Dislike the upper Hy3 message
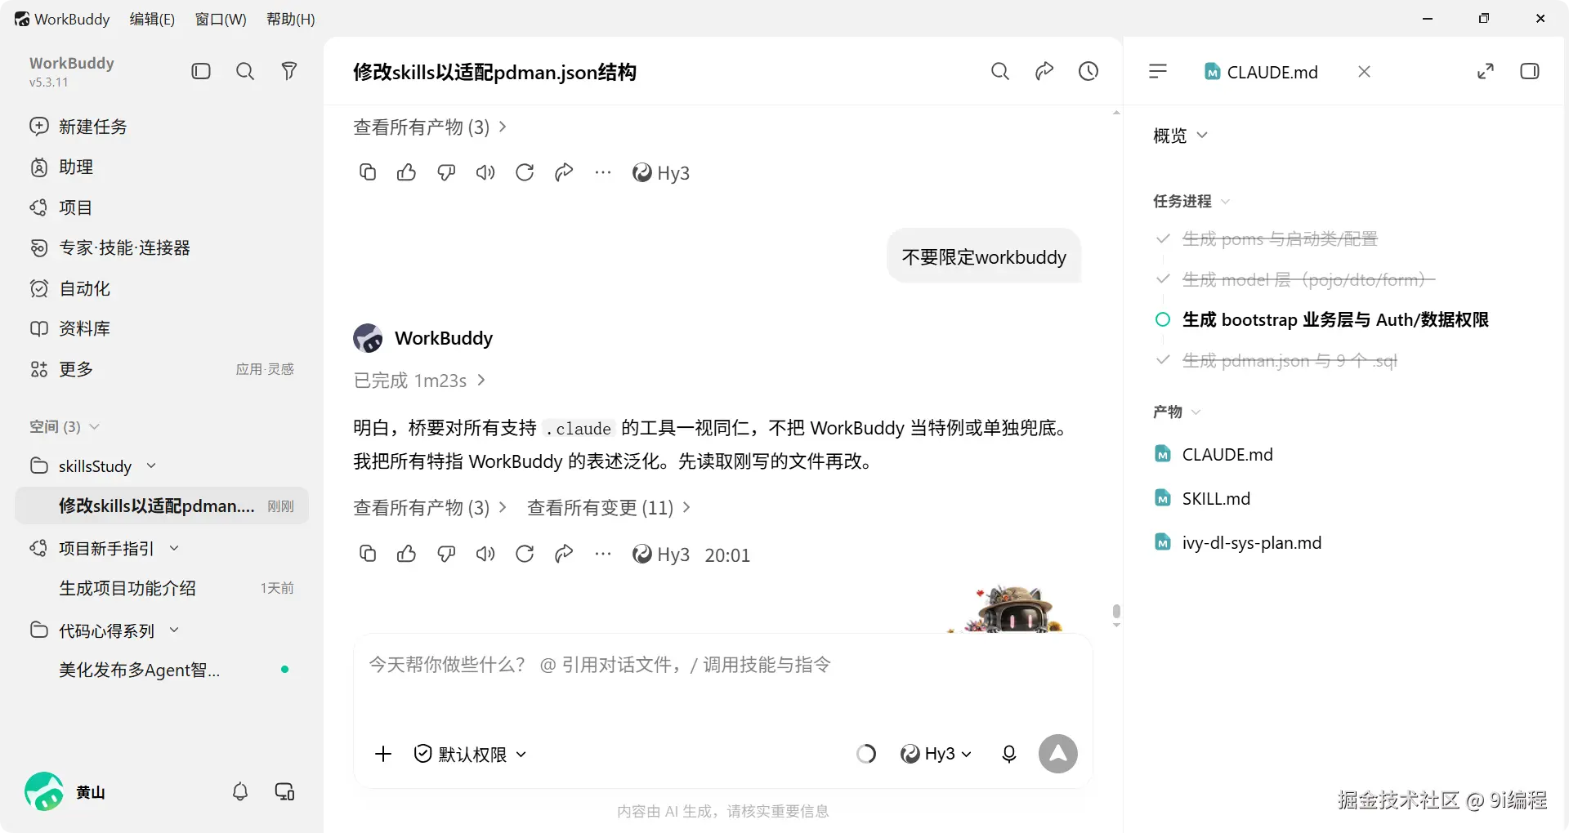The width and height of the screenshot is (1569, 833). point(446,172)
